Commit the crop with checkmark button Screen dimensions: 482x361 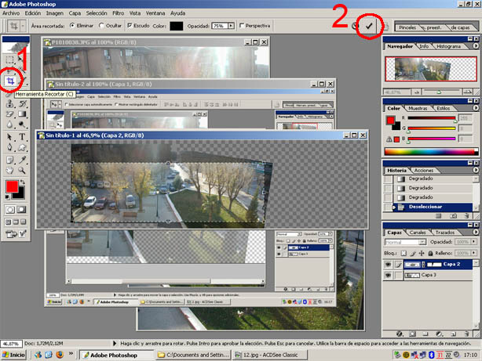[369, 27]
